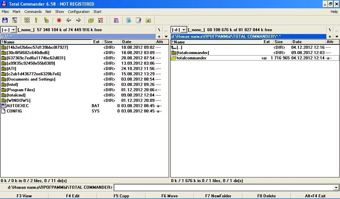The height and width of the screenshot is (199, 340).
Task: Click the F5 Copy button
Action: click(121, 196)
